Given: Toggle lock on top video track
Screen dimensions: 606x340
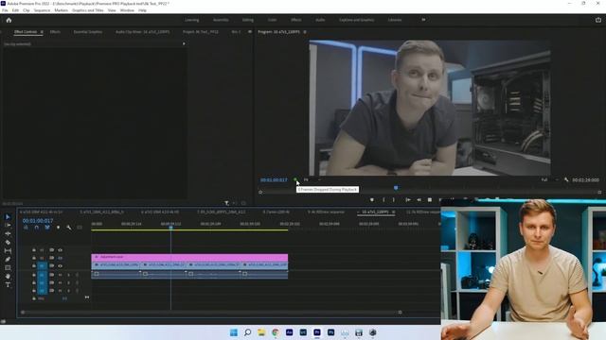Looking at the screenshot, I should pos(34,249).
